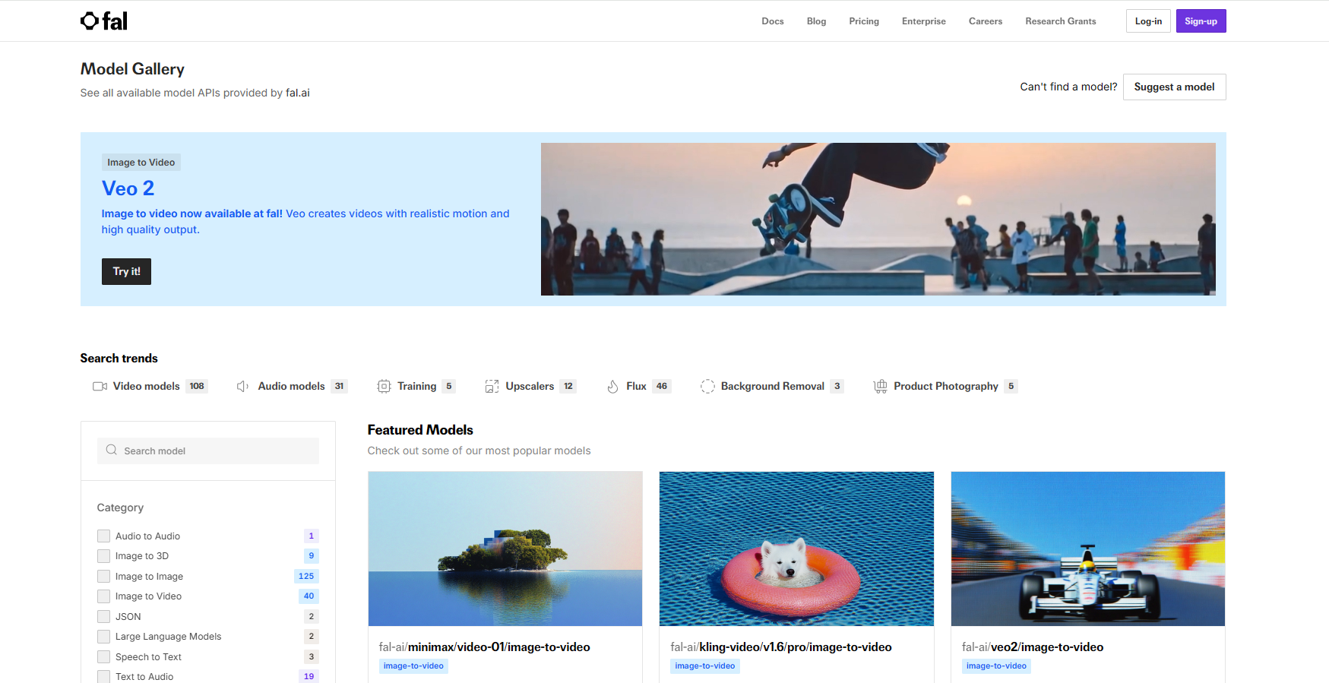This screenshot has width=1329, height=683.
Task: Click the Audio models speaker icon
Action: [x=243, y=387]
